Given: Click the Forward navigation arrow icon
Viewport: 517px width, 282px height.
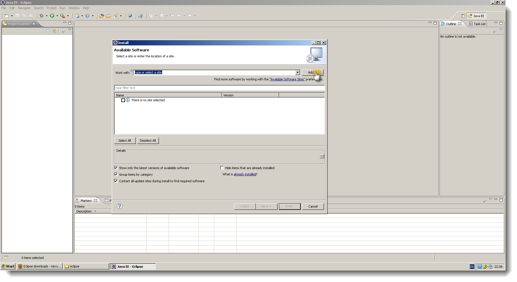Looking at the screenshot, I should coord(190,16).
